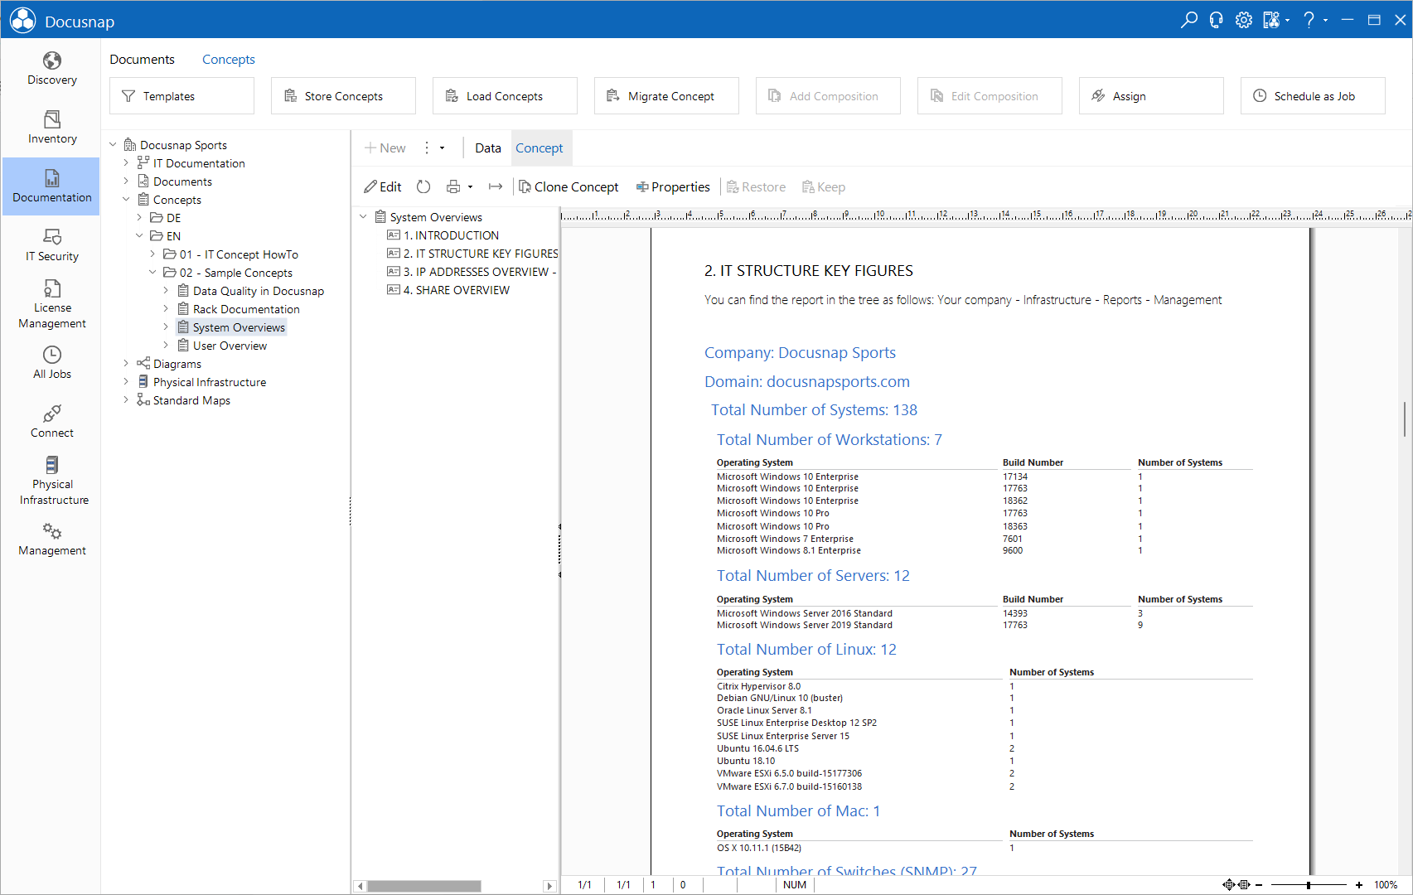This screenshot has width=1413, height=895.
Task: Collapse the Concepts tree node
Action: pos(126,200)
